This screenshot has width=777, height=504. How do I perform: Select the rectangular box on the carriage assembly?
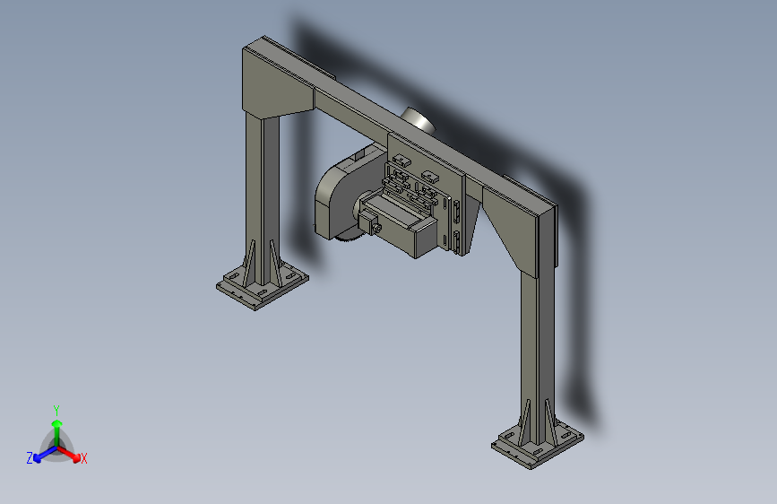point(400,226)
